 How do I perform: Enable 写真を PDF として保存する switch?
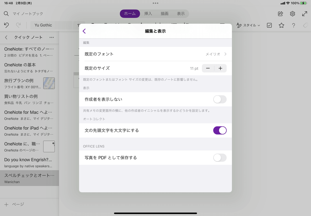pyautogui.click(x=220, y=158)
